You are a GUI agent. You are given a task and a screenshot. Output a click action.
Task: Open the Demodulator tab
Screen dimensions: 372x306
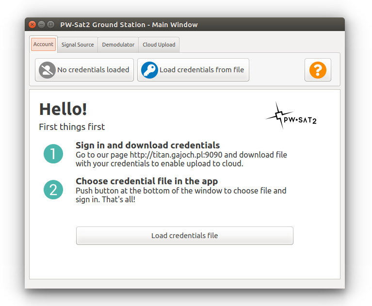click(x=118, y=45)
